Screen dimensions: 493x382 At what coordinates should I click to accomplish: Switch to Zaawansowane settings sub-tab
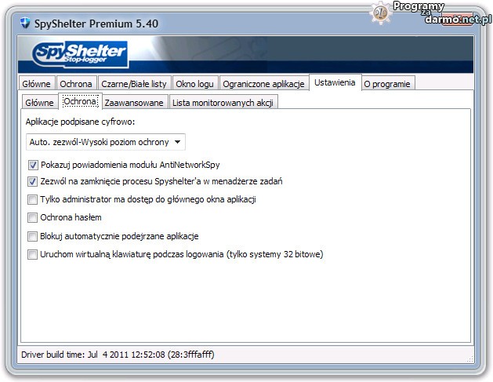[135, 103]
